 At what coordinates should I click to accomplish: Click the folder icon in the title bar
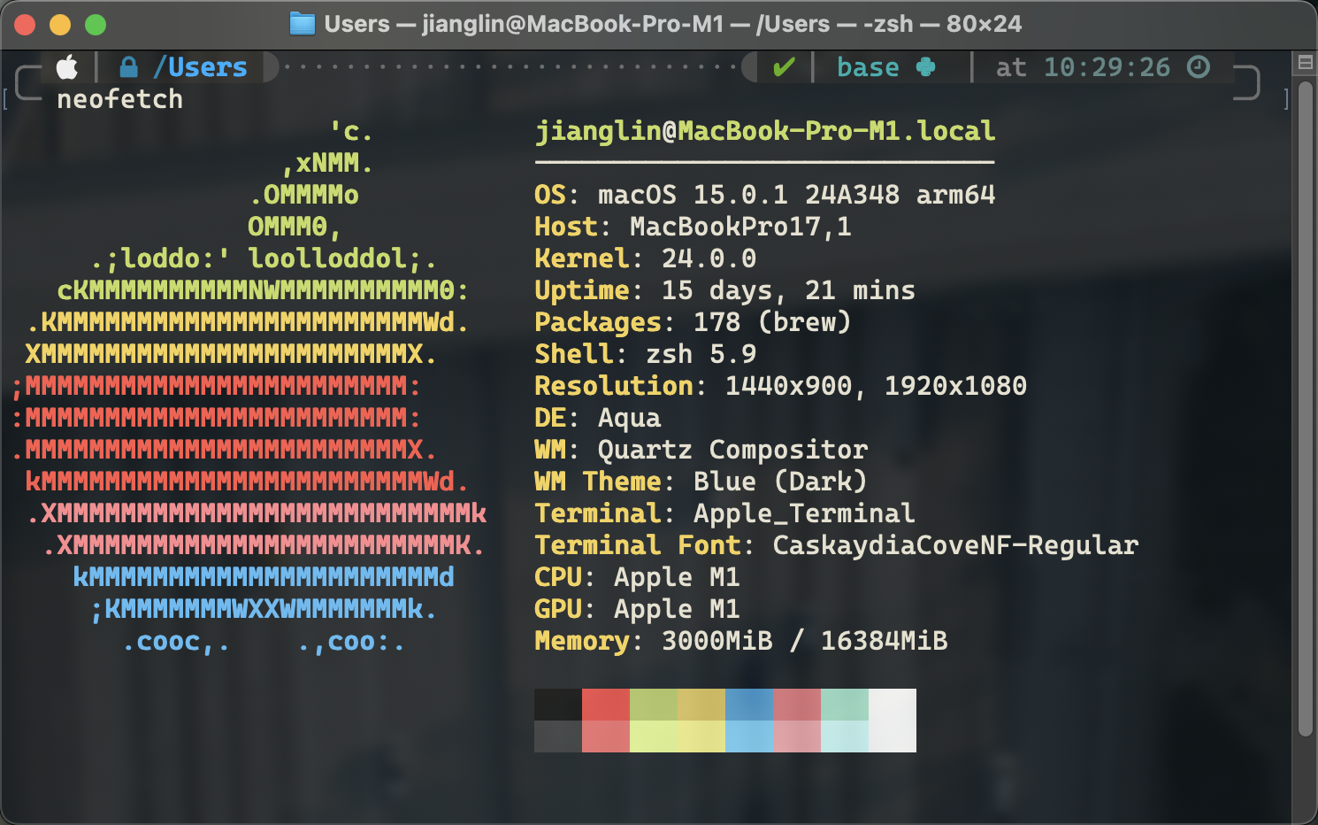point(303,24)
